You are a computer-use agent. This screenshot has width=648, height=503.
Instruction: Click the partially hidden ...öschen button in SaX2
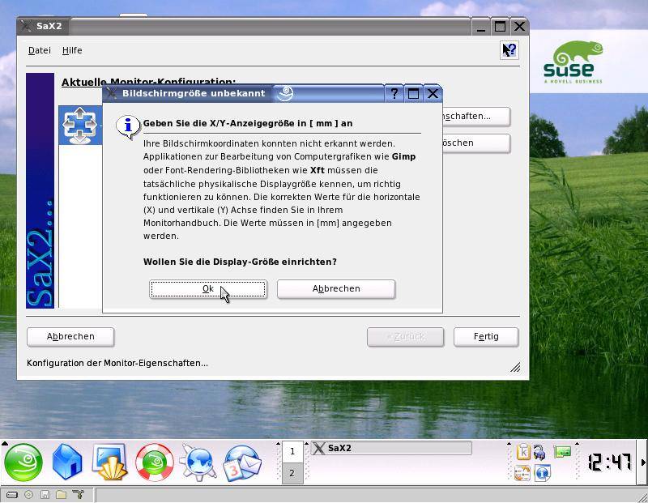476,143
